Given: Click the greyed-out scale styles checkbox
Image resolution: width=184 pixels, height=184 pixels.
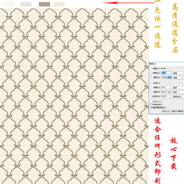Looking at the screenshot, I should click(x=151, y=102).
